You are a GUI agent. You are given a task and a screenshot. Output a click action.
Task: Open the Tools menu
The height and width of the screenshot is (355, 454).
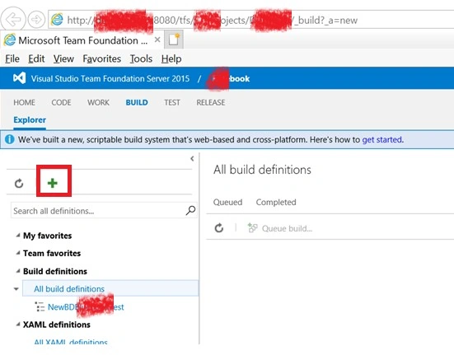click(x=141, y=58)
